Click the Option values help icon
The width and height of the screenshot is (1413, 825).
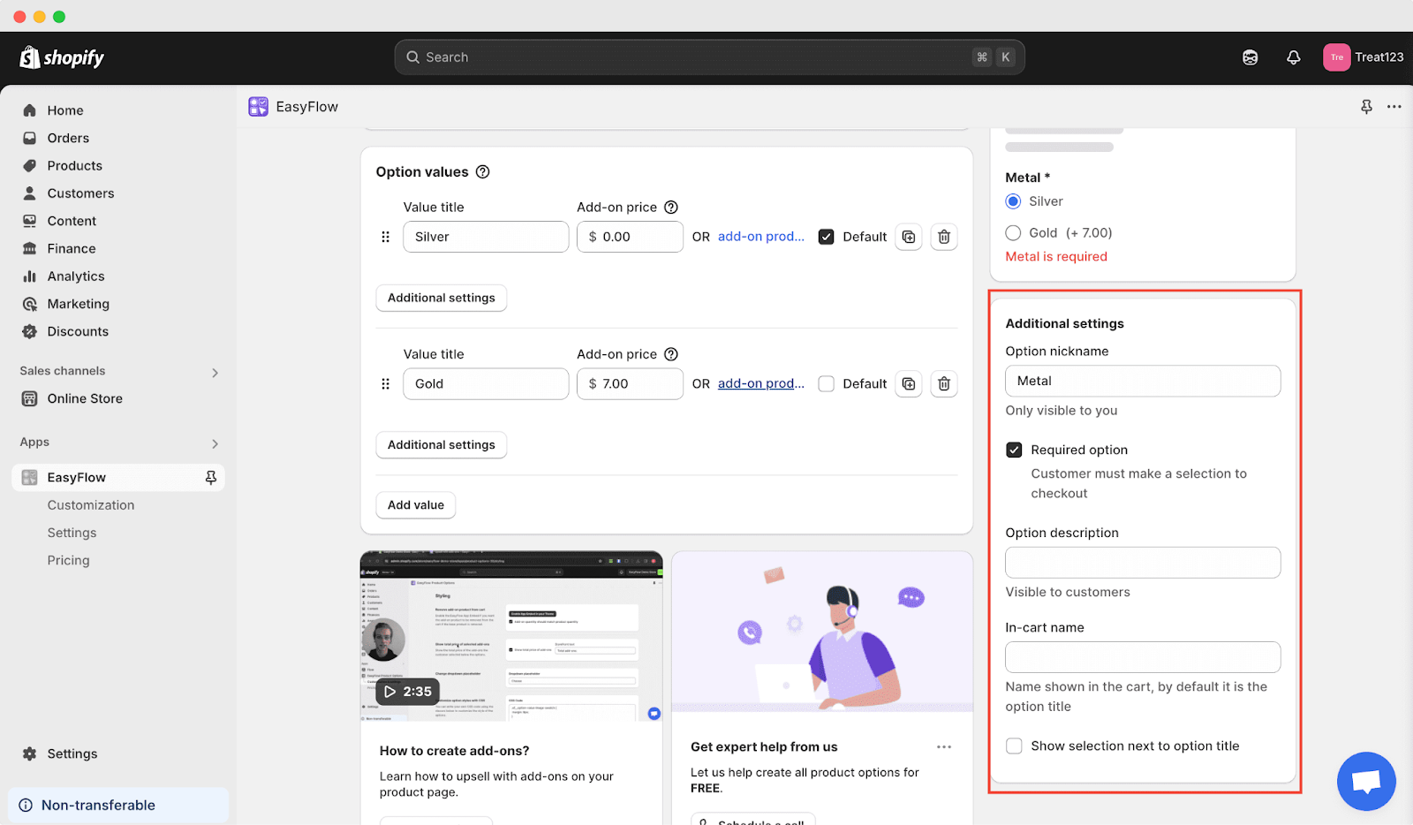(483, 172)
